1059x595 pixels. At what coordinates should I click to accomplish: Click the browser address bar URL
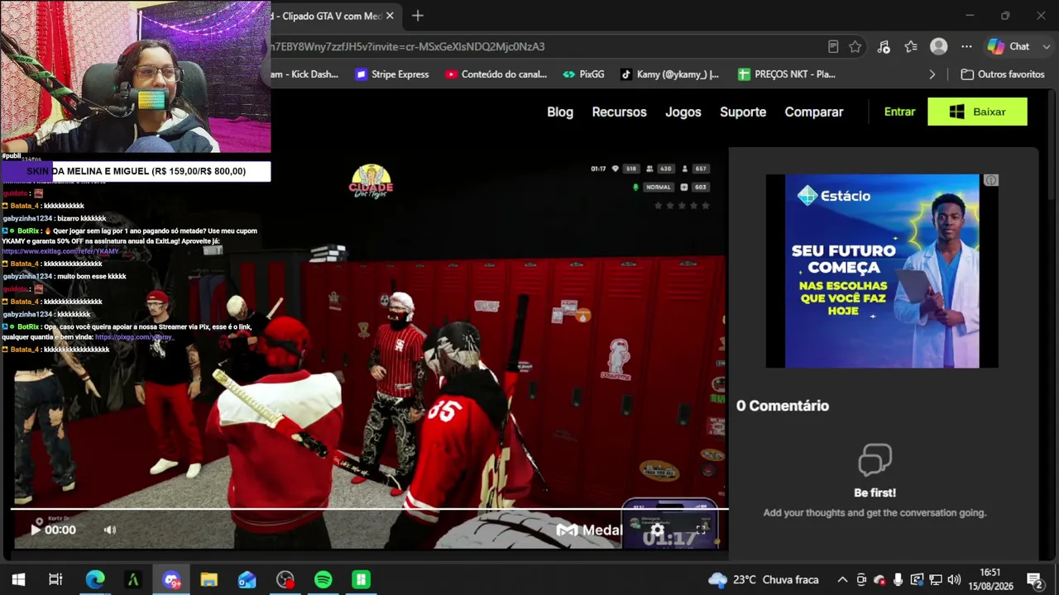click(408, 46)
